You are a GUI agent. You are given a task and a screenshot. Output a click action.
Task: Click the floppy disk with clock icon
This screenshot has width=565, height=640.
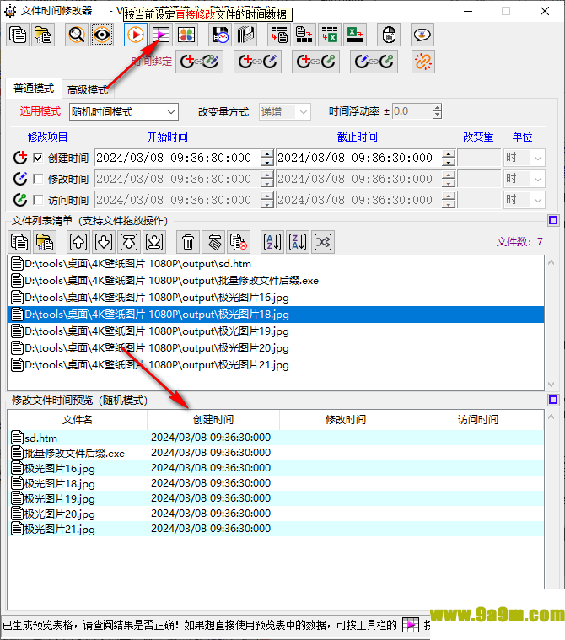[220, 35]
